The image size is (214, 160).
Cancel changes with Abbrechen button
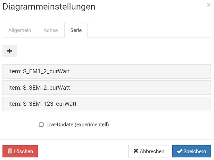tap(149, 151)
